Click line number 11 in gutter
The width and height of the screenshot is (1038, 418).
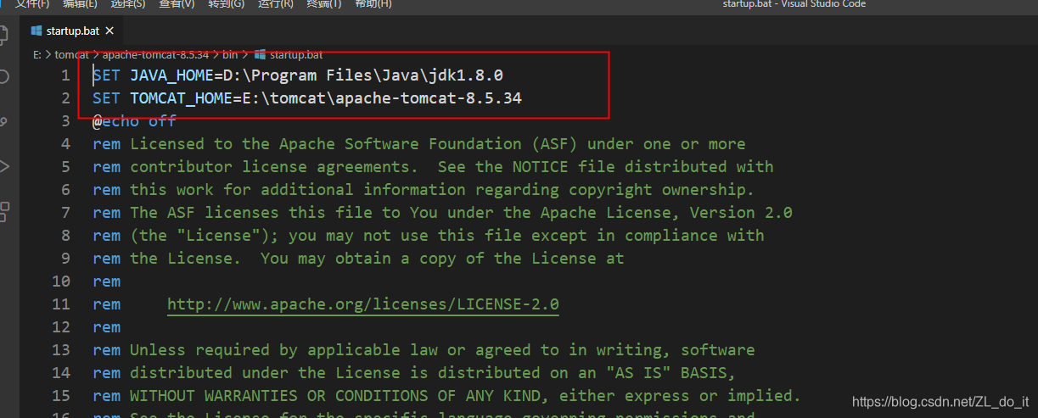pyautogui.click(x=60, y=304)
